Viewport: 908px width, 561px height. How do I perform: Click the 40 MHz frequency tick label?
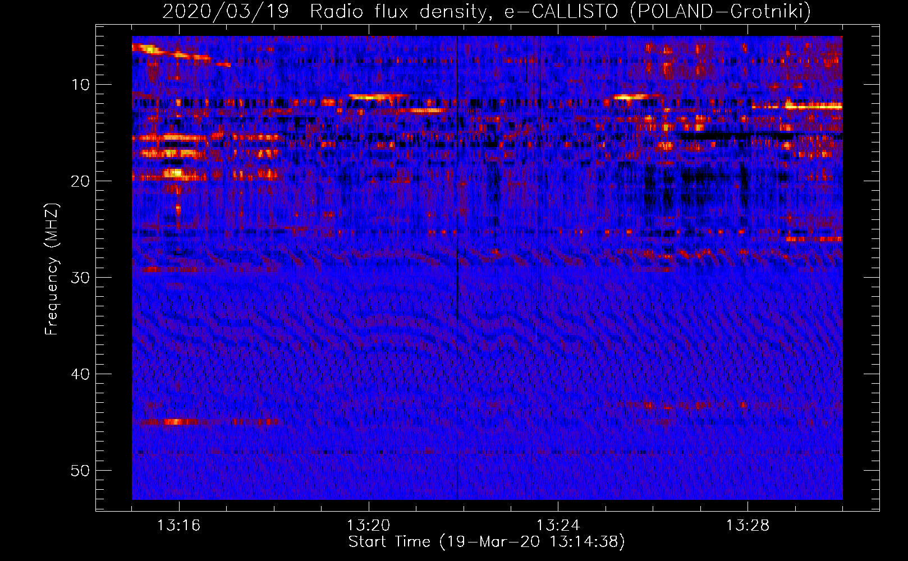(81, 374)
